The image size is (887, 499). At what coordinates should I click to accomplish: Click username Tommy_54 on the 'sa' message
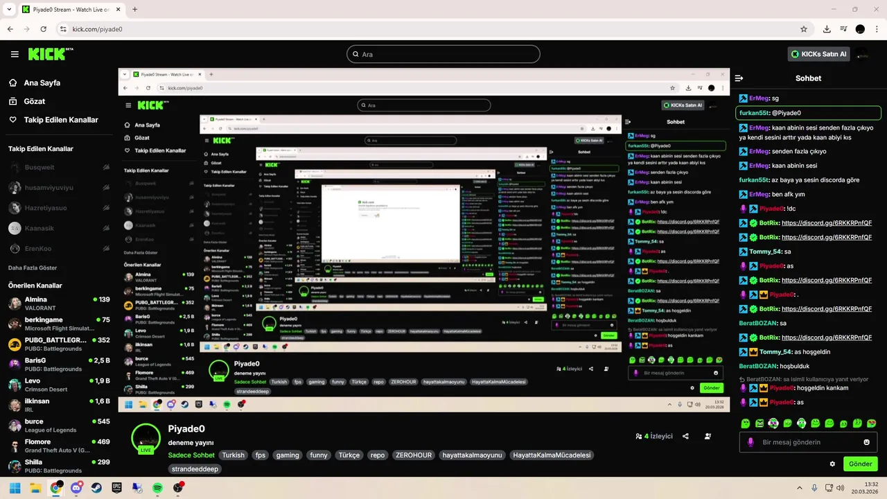(x=766, y=252)
